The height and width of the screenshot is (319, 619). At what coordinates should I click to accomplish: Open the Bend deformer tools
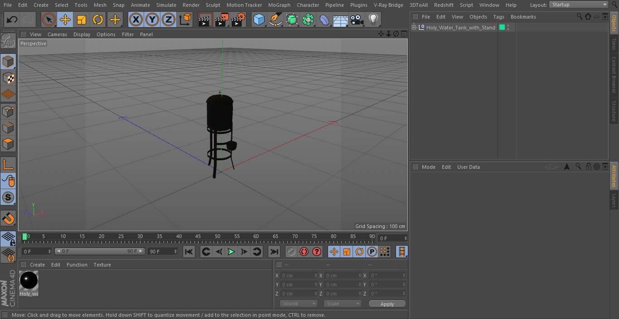pos(324,19)
